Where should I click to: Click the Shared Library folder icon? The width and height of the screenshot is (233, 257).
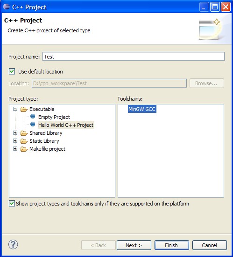[x=24, y=133]
